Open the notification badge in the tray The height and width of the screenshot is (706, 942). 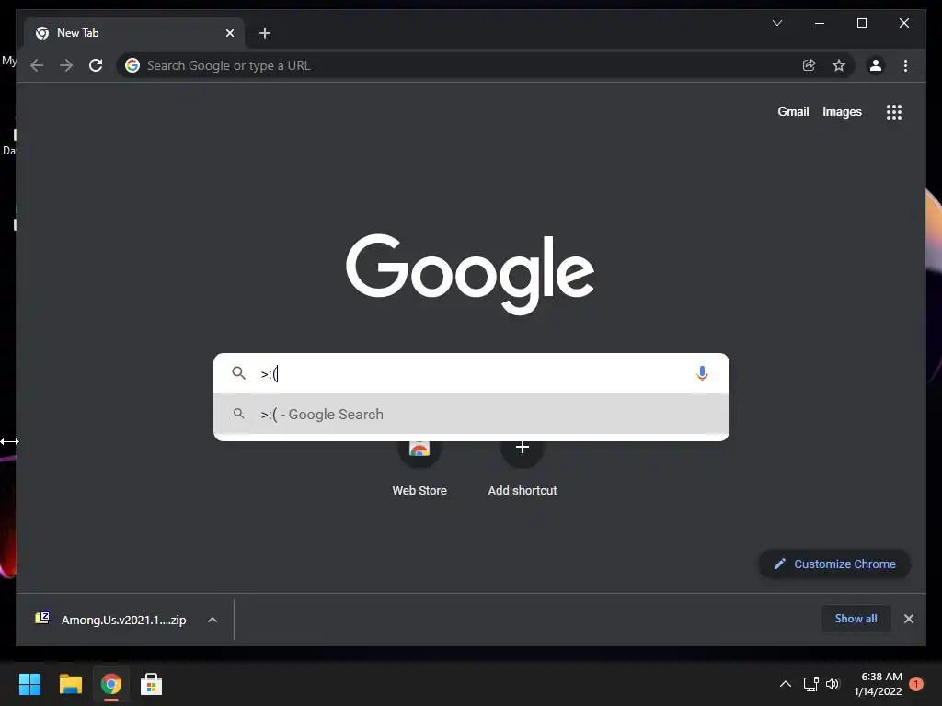tap(915, 684)
